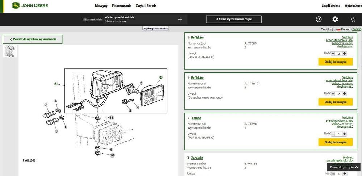This screenshot has width=362, height=176.
Task: Increase quantity for Lampa AL78698
Action: point(345,134)
